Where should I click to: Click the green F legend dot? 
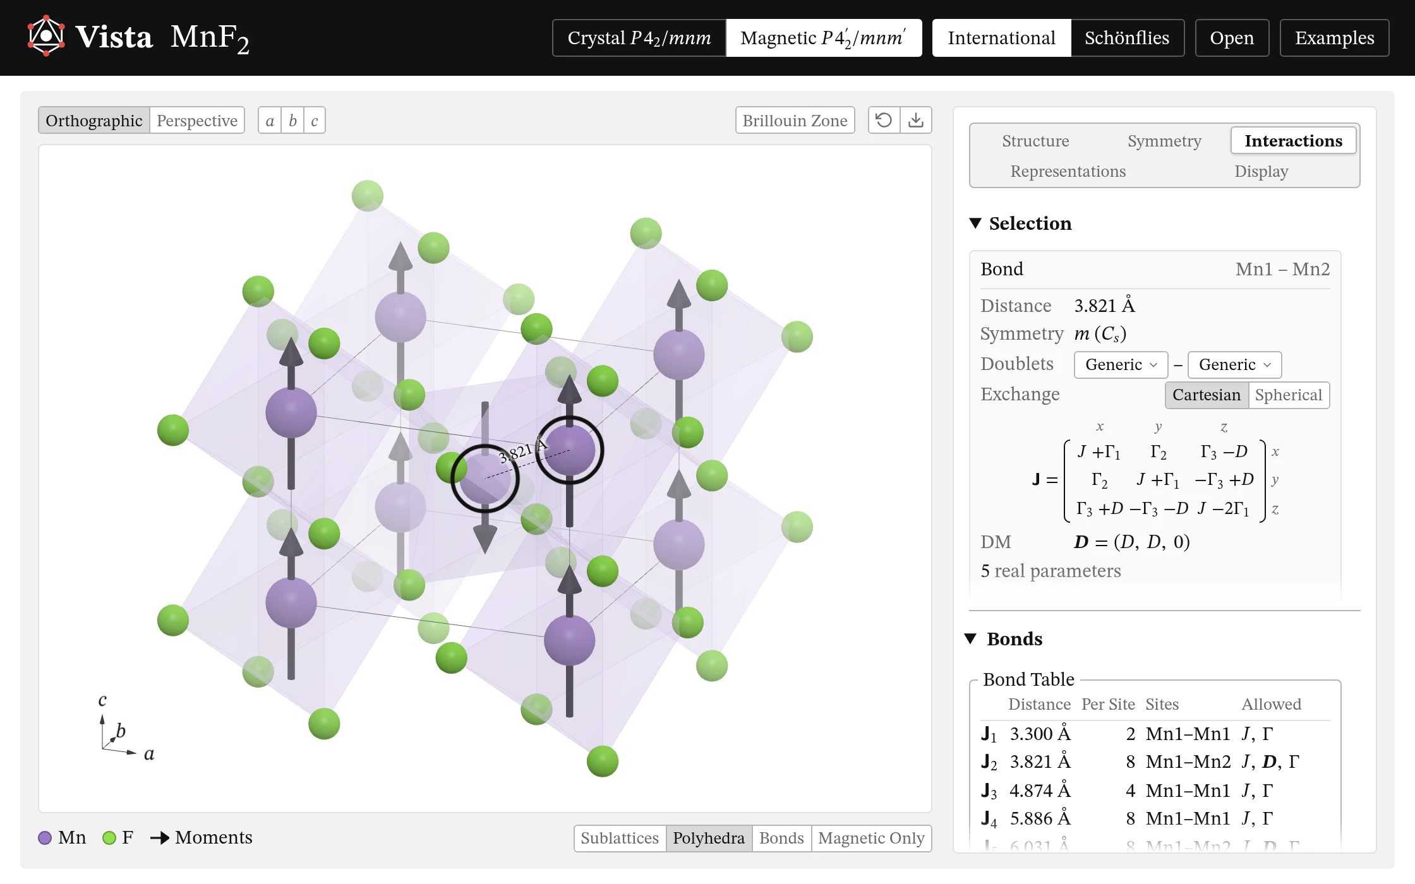point(109,838)
